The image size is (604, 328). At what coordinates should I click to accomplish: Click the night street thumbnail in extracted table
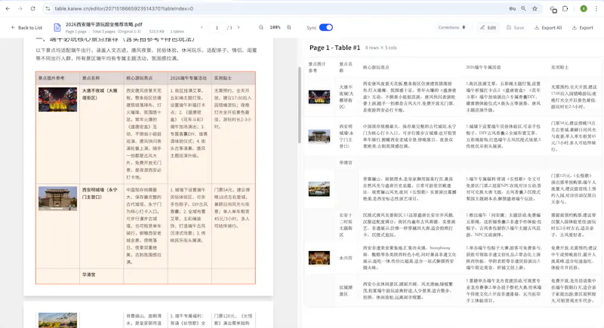pyautogui.click(x=319, y=97)
